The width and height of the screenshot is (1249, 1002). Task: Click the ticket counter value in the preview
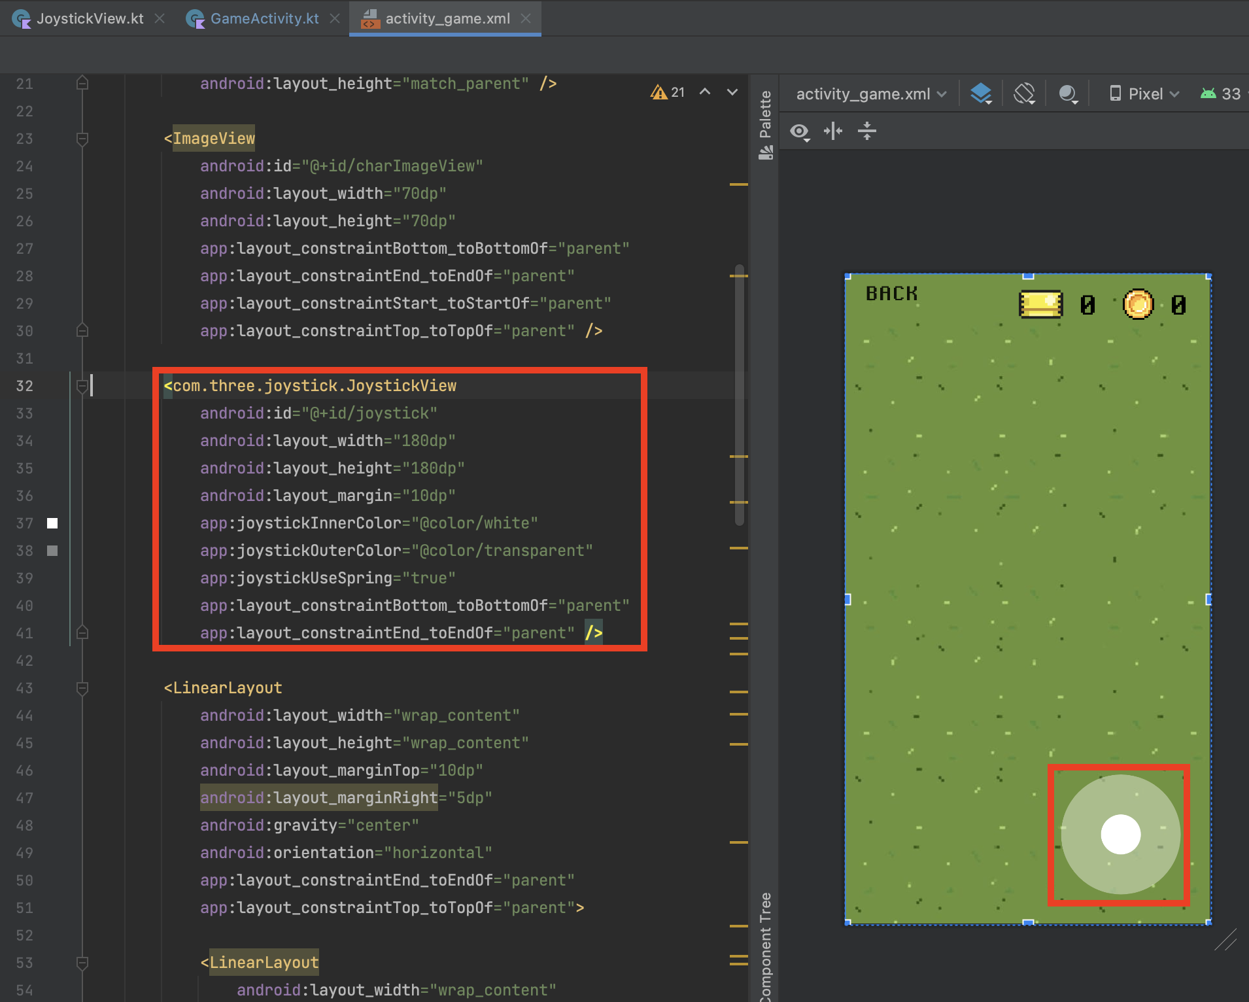click(1087, 305)
